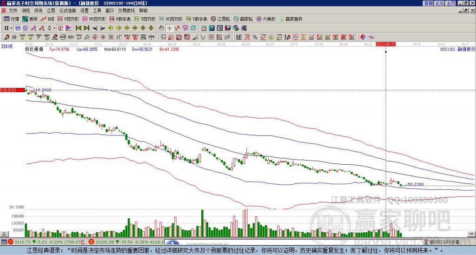Click the 日K线 chart label
Viewport: 476px width, 255px height.
(x=7, y=47)
